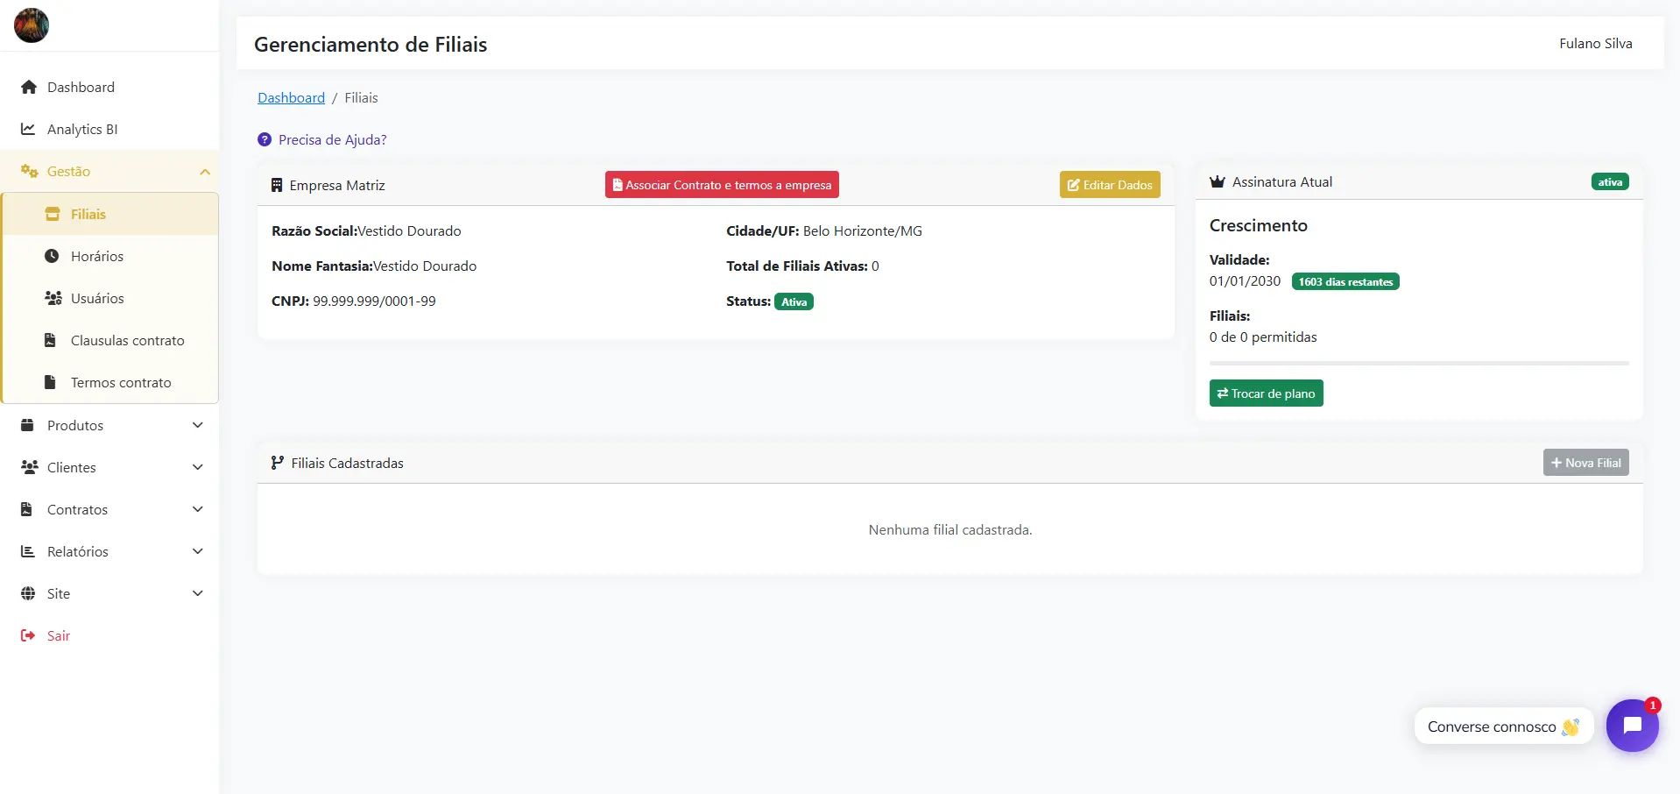The width and height of the screenshot is (1680, 794).
Task: Click the Sair logout icon
Action: coord(28,635)
